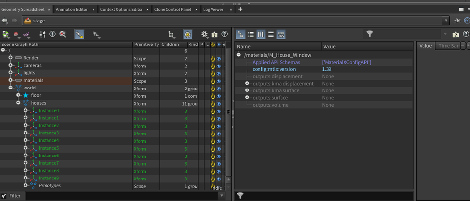Click the TRS icon in details toolbar
Screen dimensions: 470x201
click(281, 34)
